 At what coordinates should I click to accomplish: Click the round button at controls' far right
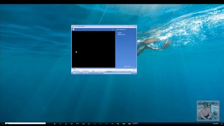(x=134, y=72)
